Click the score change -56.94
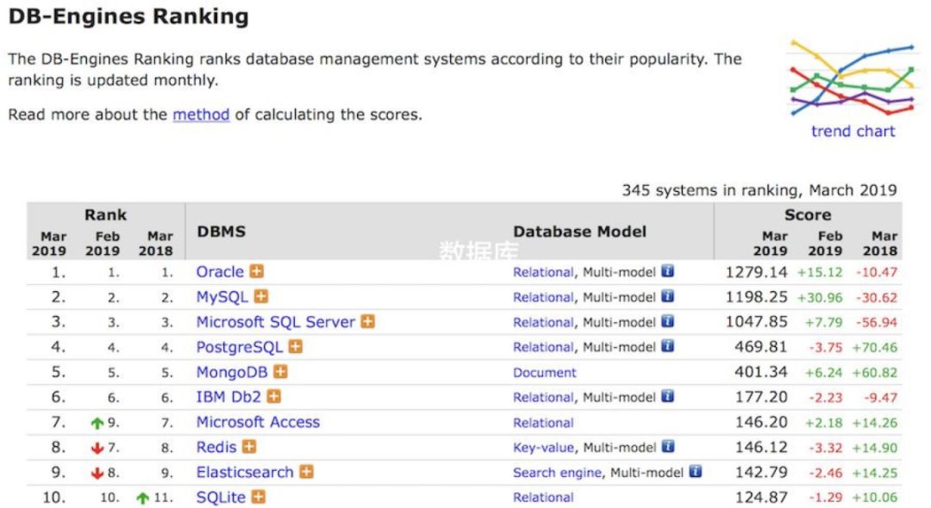 pos(877,323)
